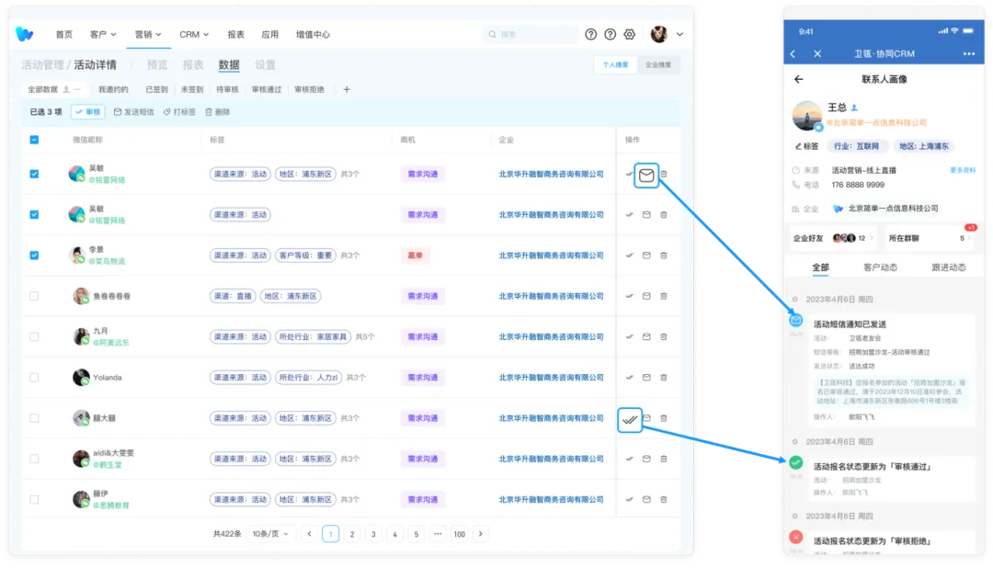Viewport: 993px width, 568px height.
Task: Click the search input field in header
Action: (x=529, y=35)
